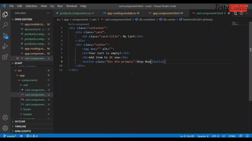The width and height of the screenshot is (252, 141).
Task: Open errors and warnings count in status bar
Action: pos(32,136)
